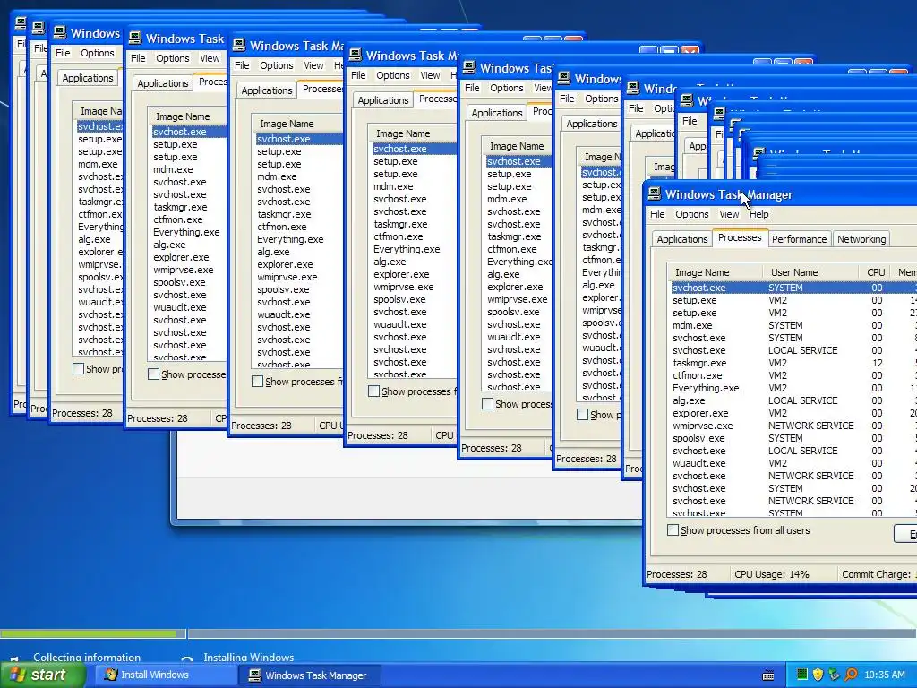Open View menu in 'Windows Task' titled window
Viewport: 917px width, 688px height.
click(x=210, y=58)
